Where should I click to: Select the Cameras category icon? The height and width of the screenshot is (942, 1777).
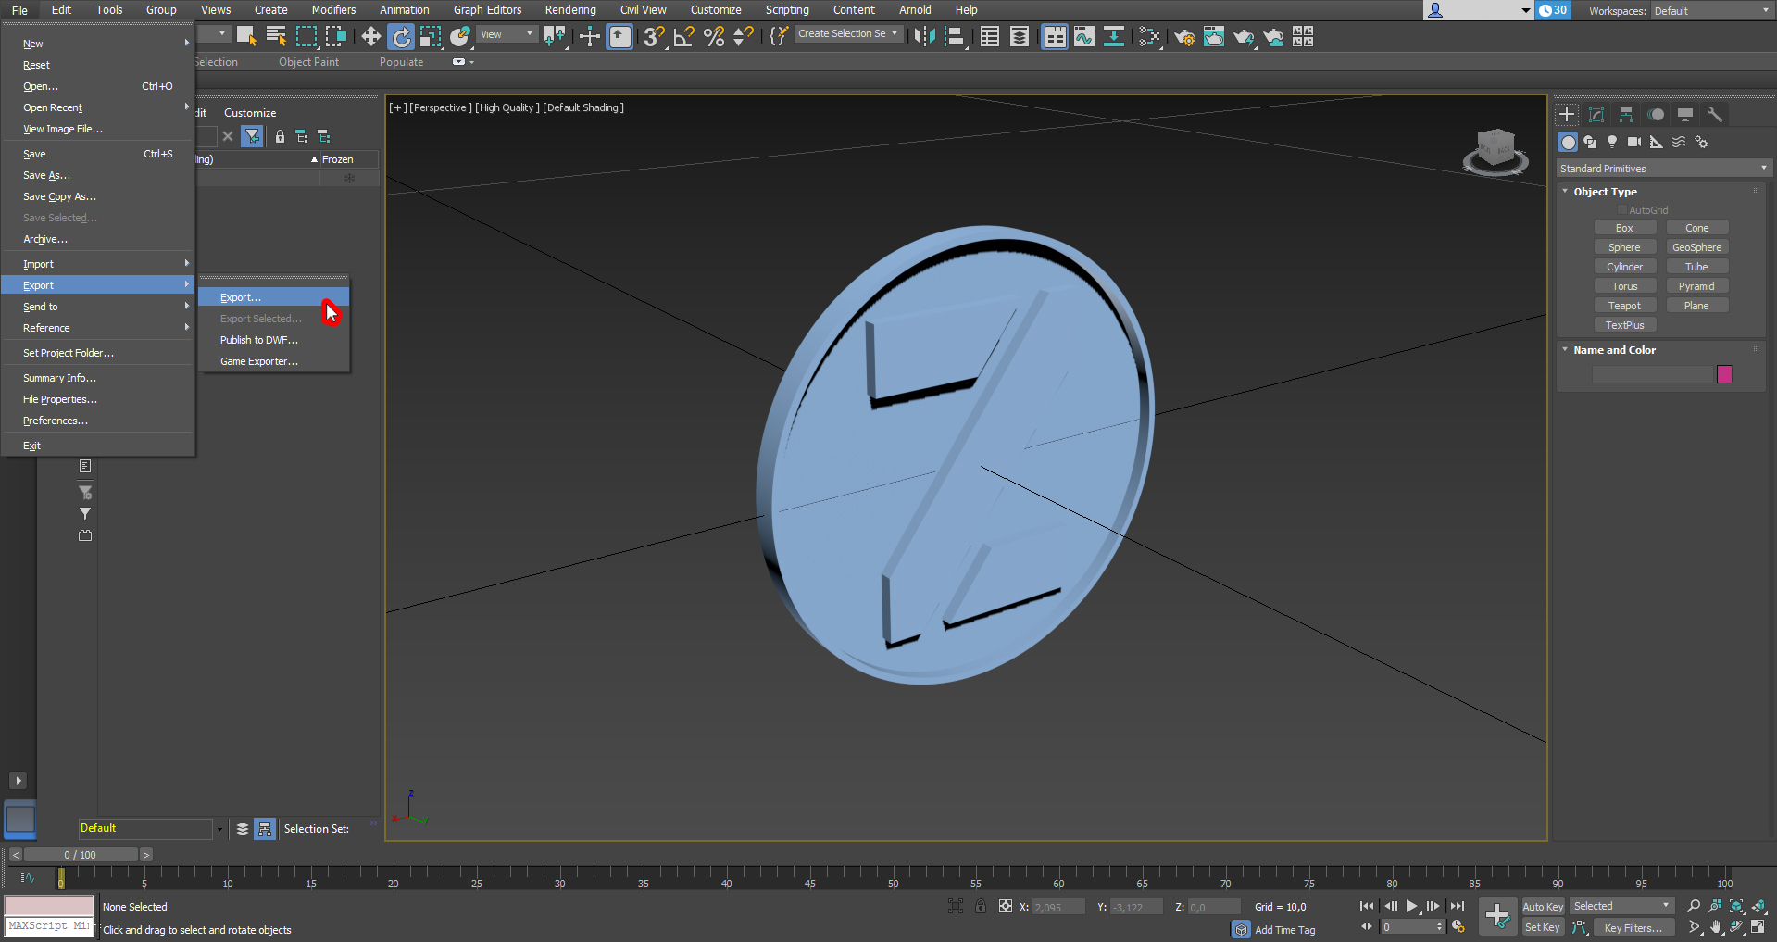1634,142
